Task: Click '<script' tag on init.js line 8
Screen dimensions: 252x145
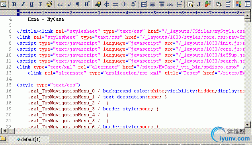Action: (26, 43)
